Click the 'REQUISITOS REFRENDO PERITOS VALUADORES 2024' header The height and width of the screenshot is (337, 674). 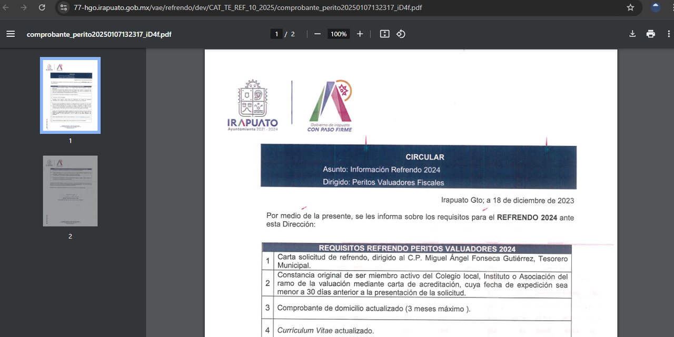(x=417, y=249)
